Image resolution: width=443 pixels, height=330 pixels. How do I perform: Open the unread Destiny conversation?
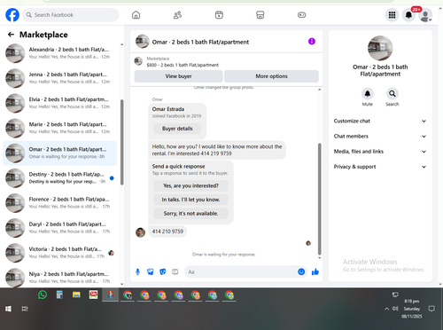[59, 178]
